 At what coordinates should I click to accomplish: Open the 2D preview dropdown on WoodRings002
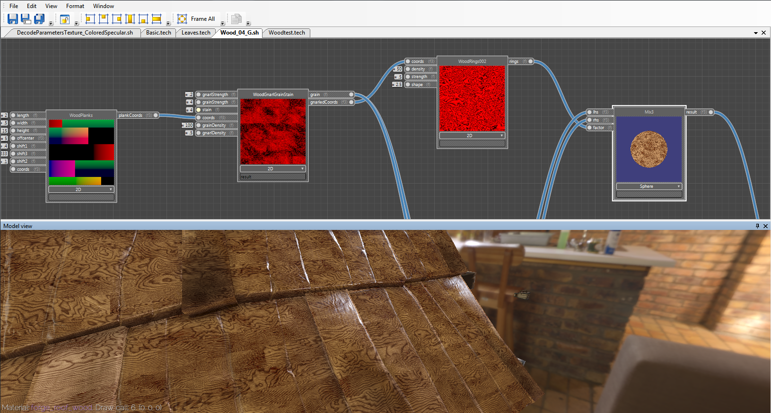click(x=472, y=136)
